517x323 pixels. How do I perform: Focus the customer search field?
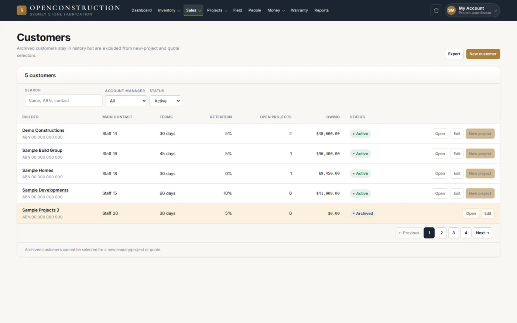64,101
